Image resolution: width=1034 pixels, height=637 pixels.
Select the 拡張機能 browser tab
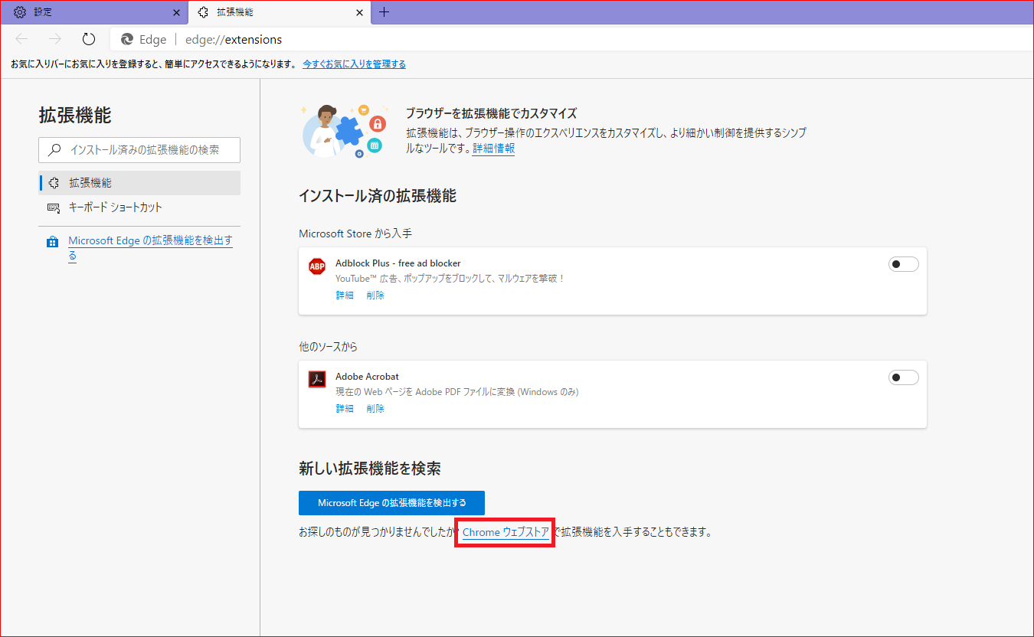(x=280, y=12)
